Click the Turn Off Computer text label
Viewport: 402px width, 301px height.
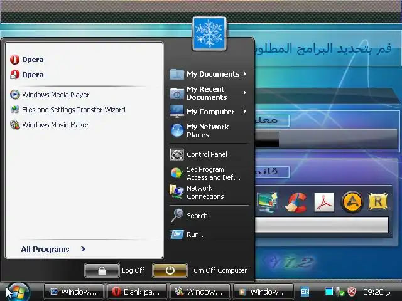219,270
